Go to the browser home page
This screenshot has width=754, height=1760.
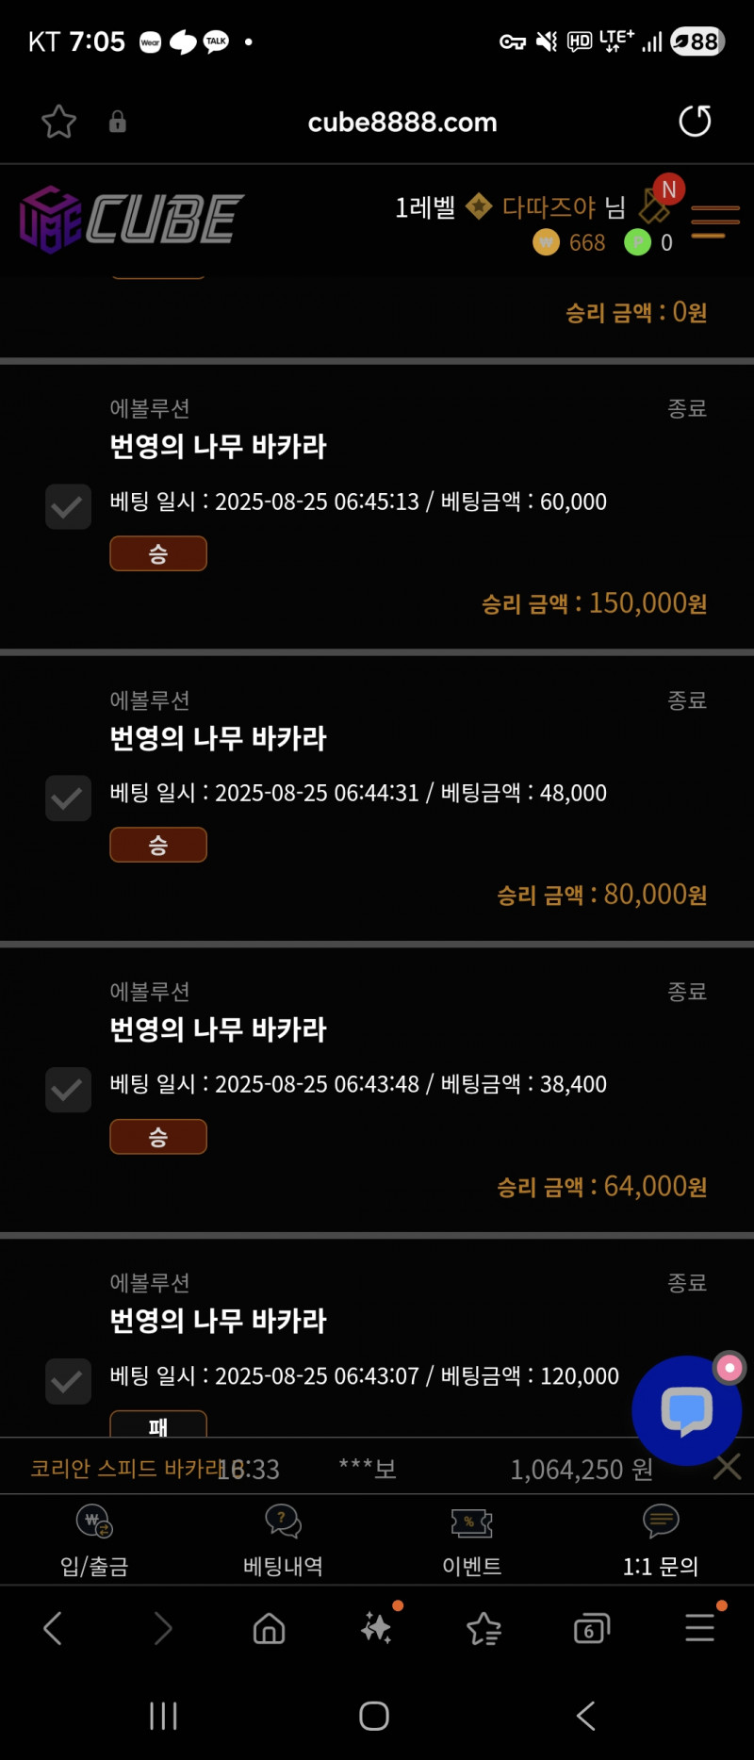269,1628
